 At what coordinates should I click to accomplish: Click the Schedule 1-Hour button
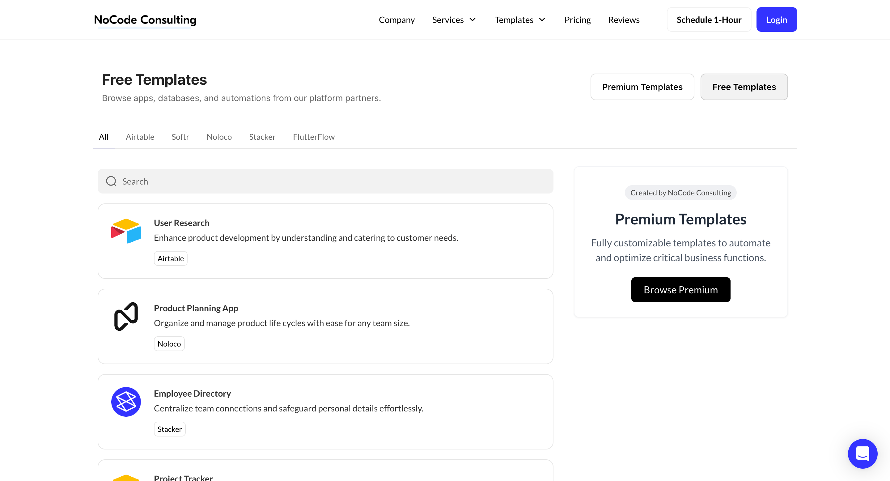point(709,20)
